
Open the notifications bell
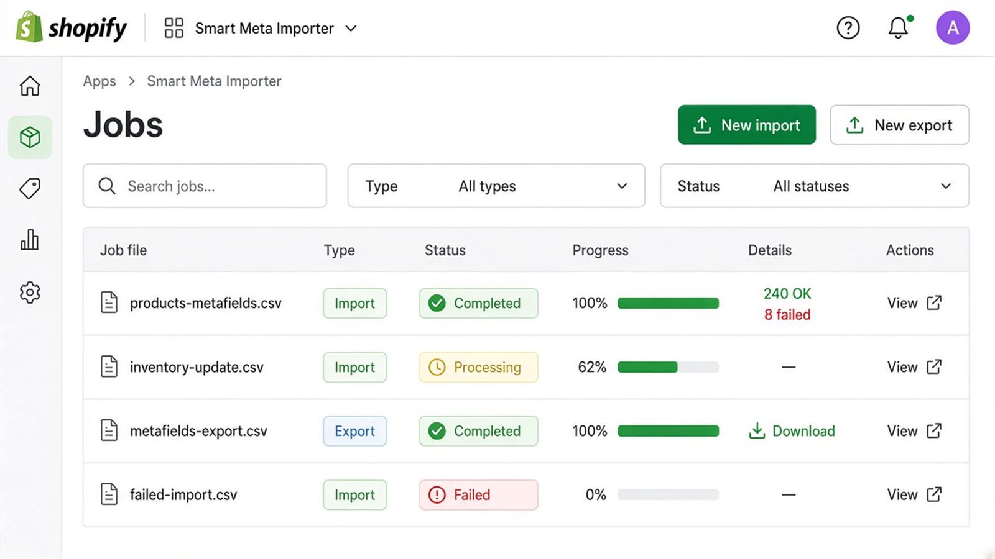coord(899,28)
